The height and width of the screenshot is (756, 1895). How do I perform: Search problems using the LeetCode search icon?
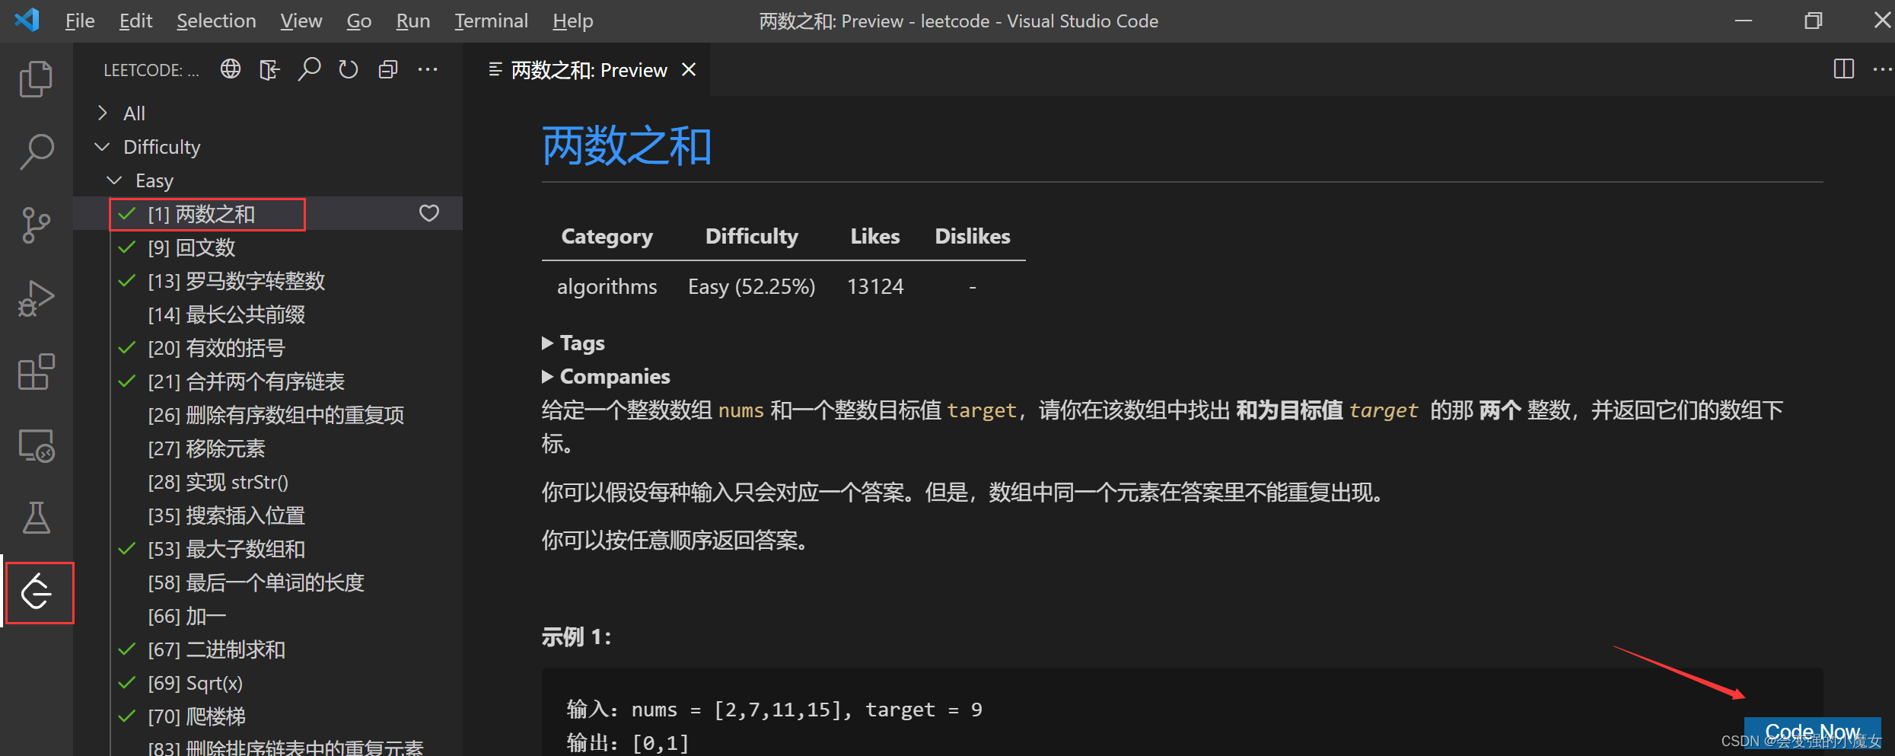click(x=309, y=69)
